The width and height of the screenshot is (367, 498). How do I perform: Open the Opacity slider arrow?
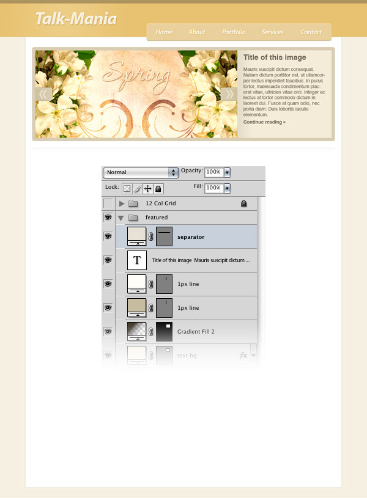227,172
